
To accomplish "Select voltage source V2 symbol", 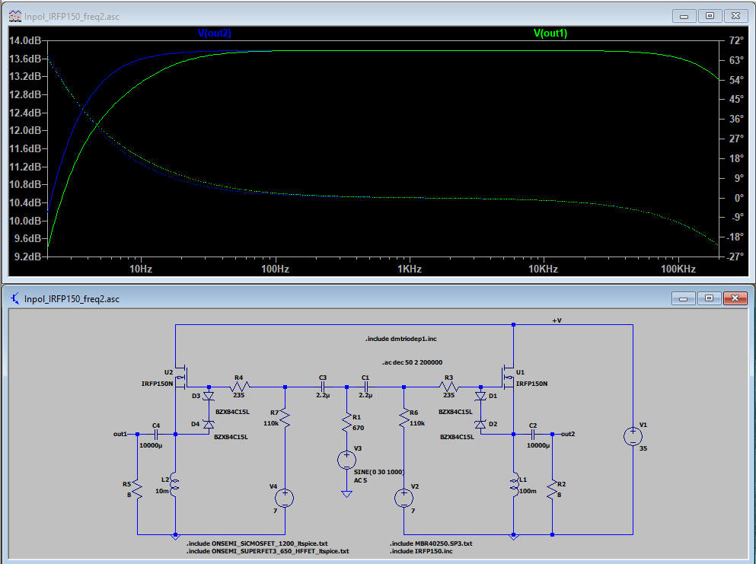I will point(404,498).
